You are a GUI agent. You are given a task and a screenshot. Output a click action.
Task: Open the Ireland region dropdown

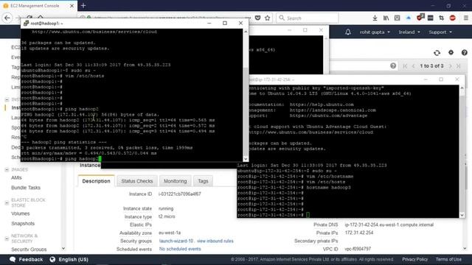point(409,32)
